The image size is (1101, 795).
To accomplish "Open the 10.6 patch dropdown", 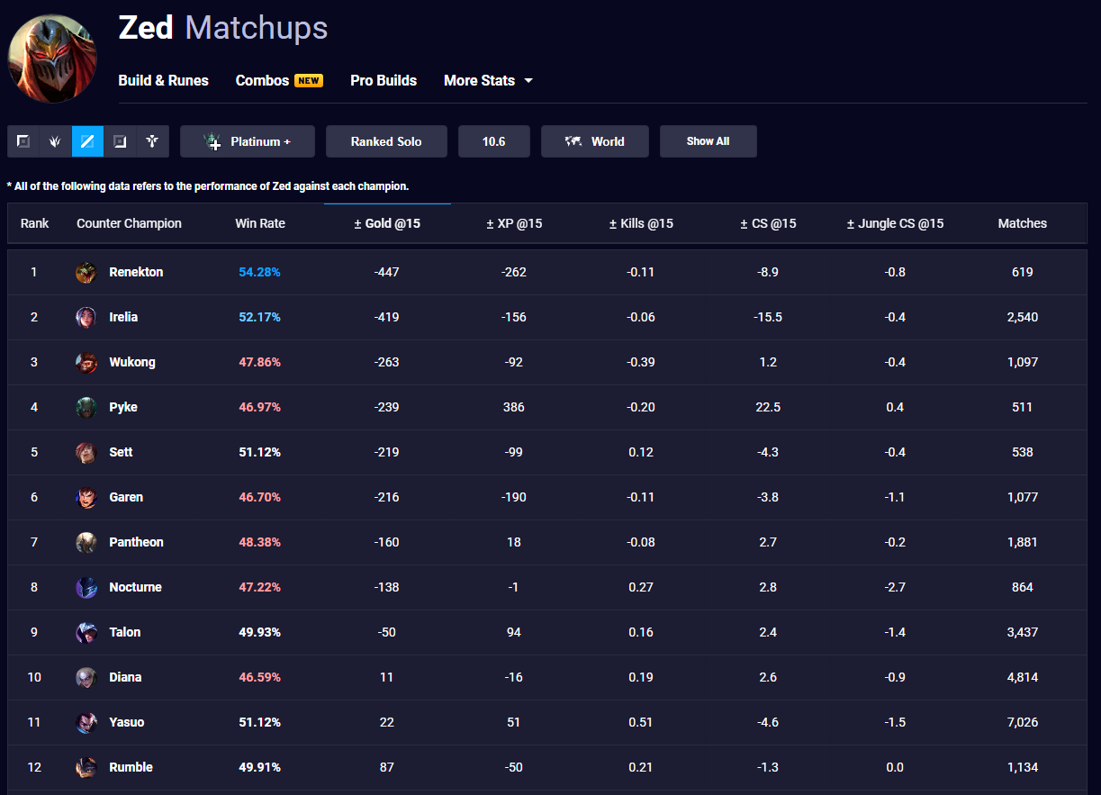I will coord(494,141).
